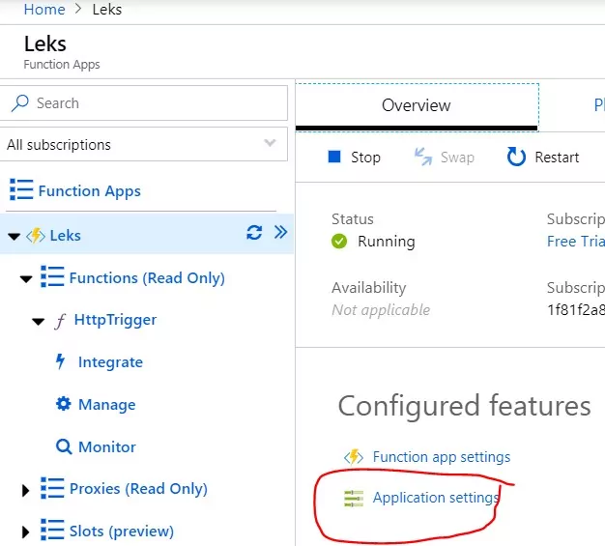Open Functions (Read Only) tree item
This screenshot has width=605, height=546.
(x=147, y=278)
